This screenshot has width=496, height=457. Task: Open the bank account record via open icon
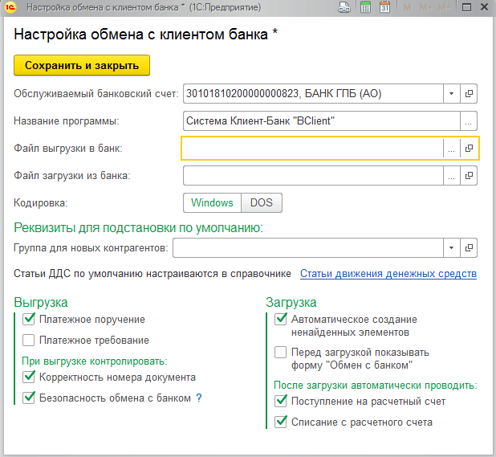pos(470,93)
